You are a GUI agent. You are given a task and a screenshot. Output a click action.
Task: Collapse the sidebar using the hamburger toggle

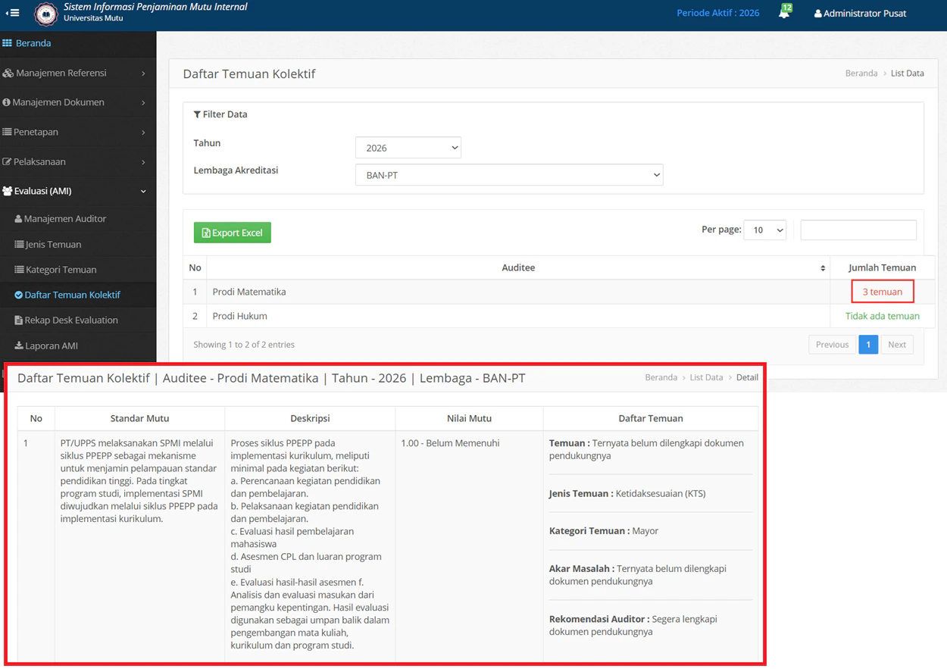(x=12, y=13)
